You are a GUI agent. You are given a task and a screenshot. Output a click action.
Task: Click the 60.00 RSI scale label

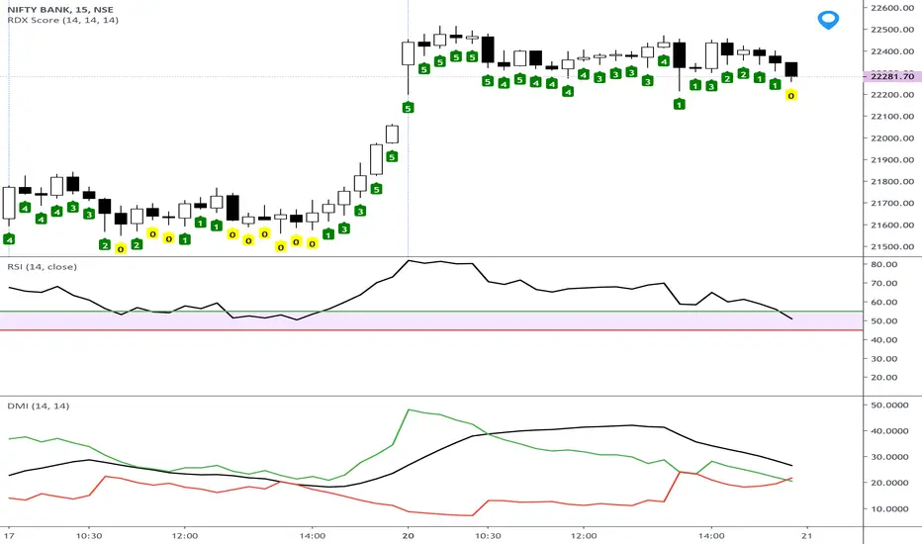click(883, 303)
